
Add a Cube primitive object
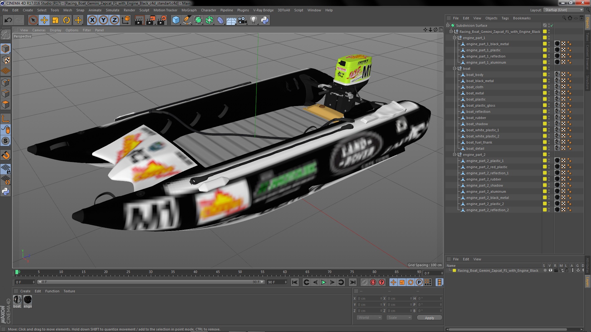point(176,20)
